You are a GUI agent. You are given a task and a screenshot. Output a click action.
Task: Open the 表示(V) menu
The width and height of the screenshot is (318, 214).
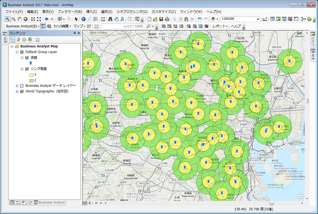click(x=48, y=12)
